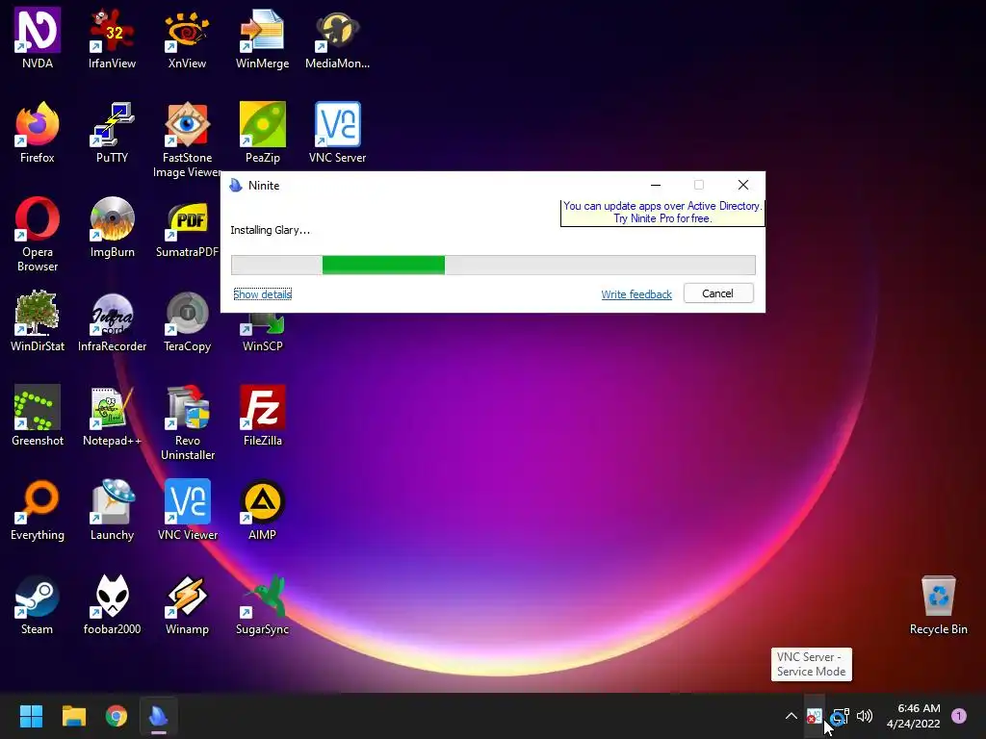Select the Firefox desktop shortcut
This screenshot has width=986, height=739.
pos(38,132)
